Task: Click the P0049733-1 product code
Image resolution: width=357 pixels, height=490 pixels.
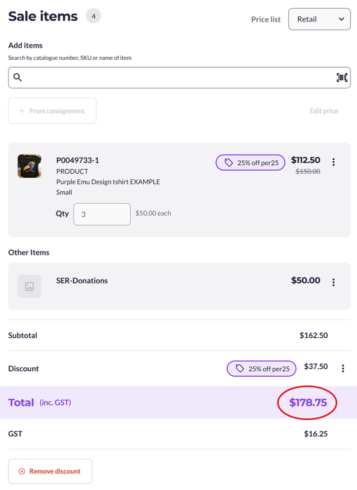Action: coord(78,160)
